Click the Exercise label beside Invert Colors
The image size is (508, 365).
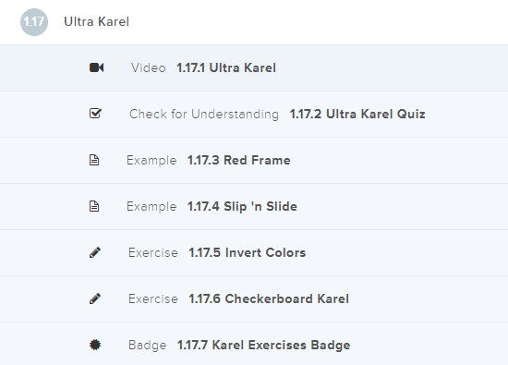(x=153, y=253)
